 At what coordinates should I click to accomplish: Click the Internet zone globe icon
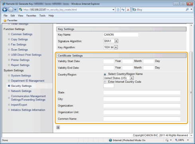coord(110,140)
